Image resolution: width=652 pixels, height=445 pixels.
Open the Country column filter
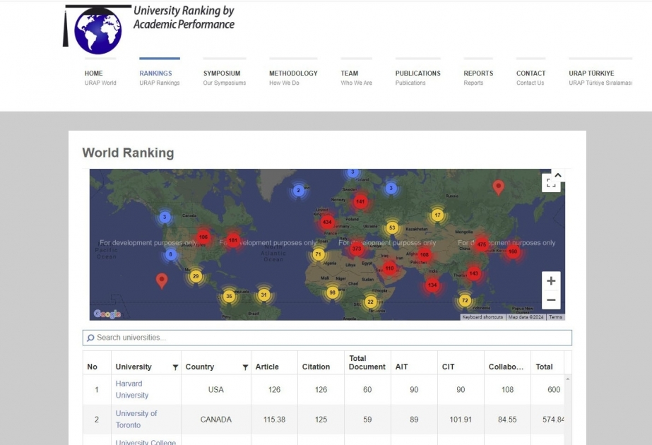pos(245,367)
